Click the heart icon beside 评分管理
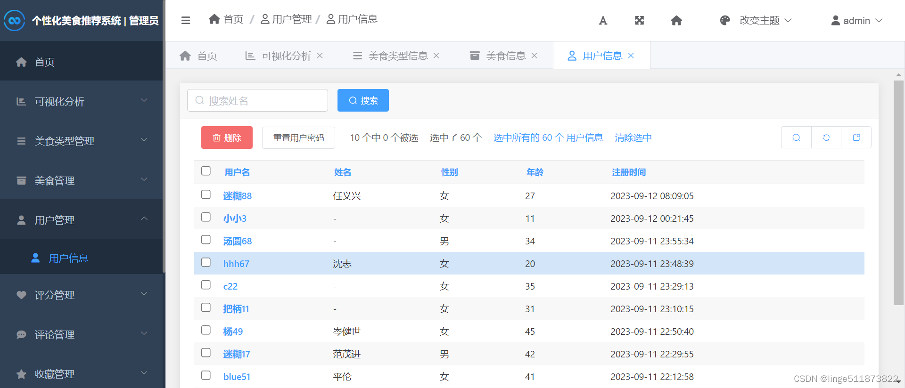The image size is (905, 388). 21,295
